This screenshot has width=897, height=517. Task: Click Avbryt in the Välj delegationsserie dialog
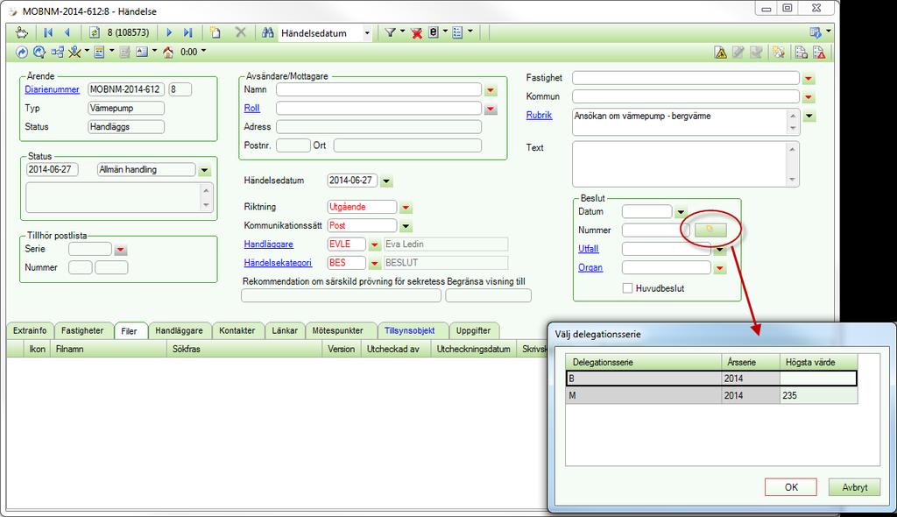point(855,487)
